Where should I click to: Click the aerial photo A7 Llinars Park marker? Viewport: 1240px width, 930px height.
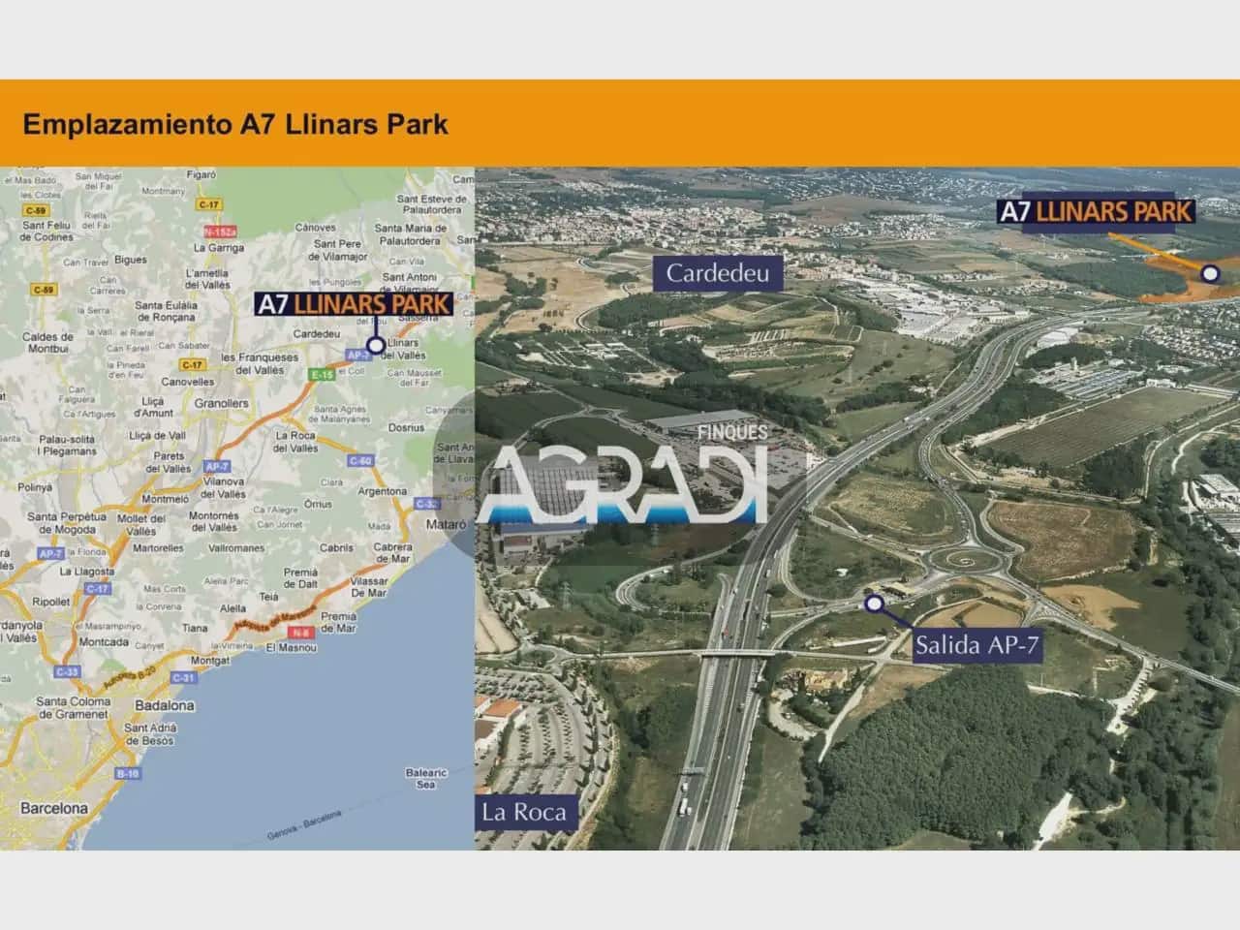pos(1210,273)
